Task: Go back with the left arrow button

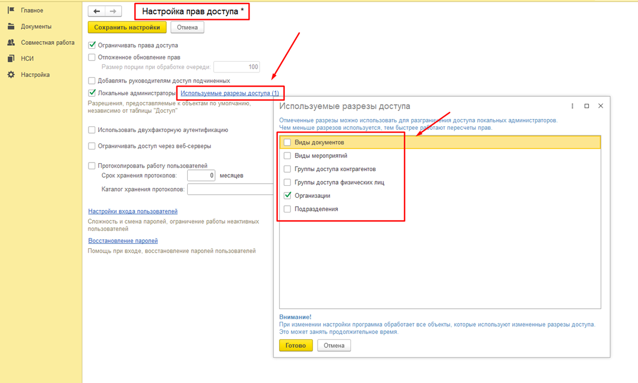Action: pyautogui.click(x=96, y=11)
